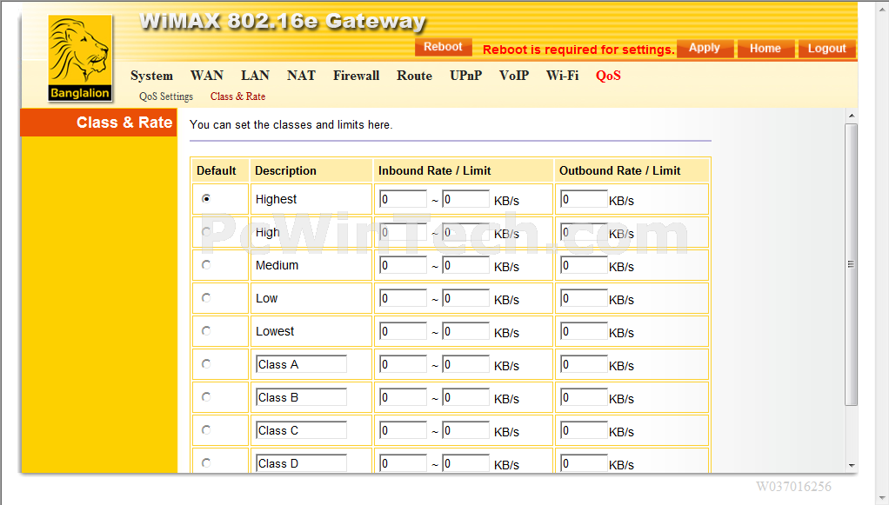Click the scrollbar down arrow
Screen dimensions: 889x505
tap(851, 465)
